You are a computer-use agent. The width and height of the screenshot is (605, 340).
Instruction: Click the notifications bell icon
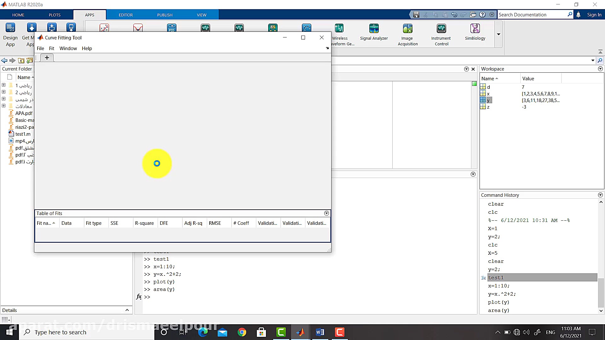[579, 15]
